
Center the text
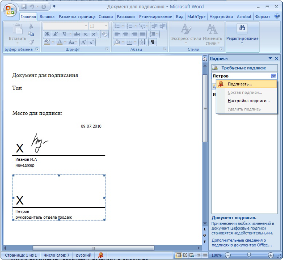(126, 34)
